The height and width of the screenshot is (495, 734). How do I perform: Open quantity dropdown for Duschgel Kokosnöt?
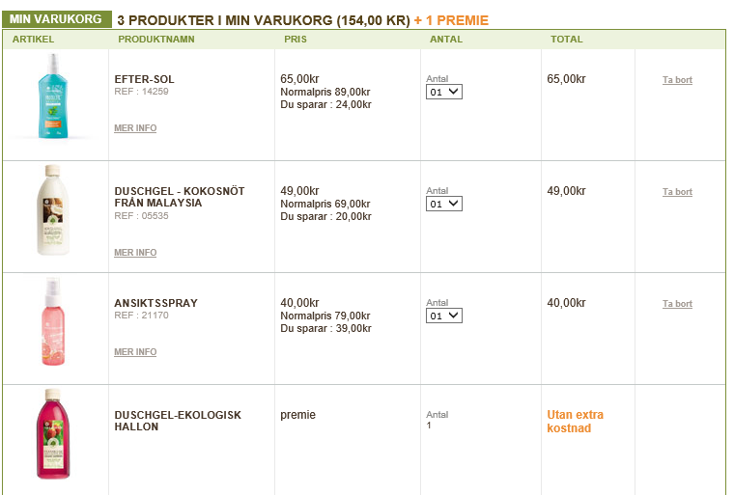(x=444, y=204)
